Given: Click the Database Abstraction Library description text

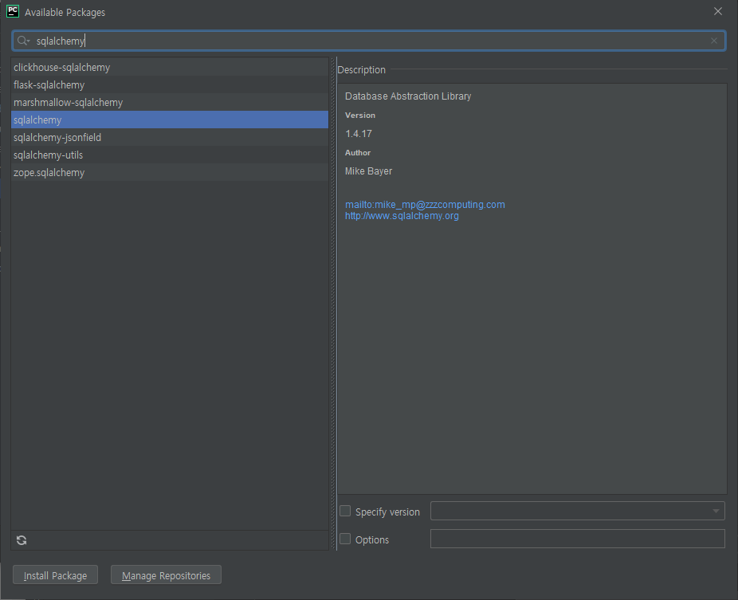Looking at the screenshot, I should click(408, 96).
